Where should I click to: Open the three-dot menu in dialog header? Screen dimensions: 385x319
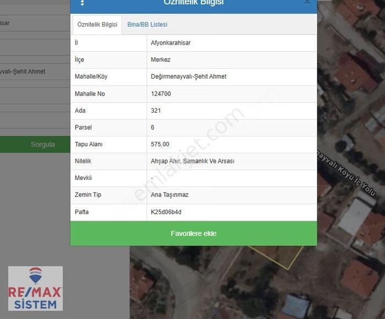[x=82, y=3]
